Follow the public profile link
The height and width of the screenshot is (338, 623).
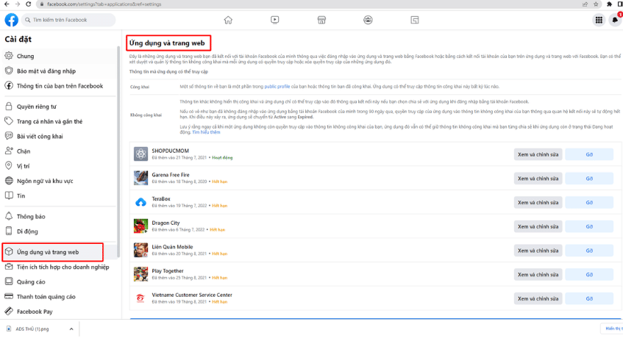[x=277, y=87]
